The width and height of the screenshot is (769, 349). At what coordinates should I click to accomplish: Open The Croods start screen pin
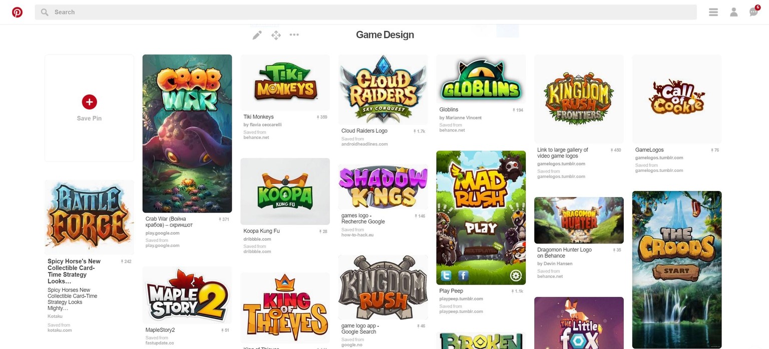677,269
